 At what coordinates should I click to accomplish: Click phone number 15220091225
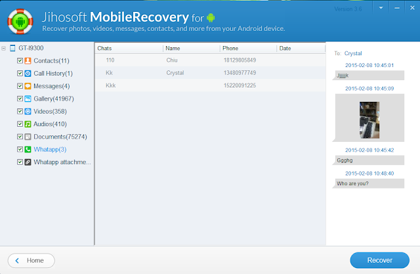240,85
